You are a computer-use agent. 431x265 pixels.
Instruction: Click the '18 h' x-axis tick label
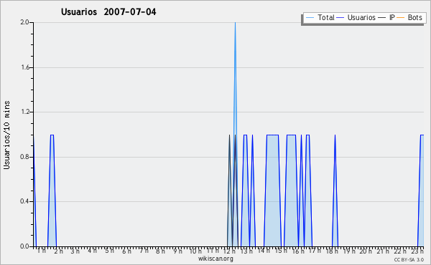pyautogui.click(x=332, y=251)
